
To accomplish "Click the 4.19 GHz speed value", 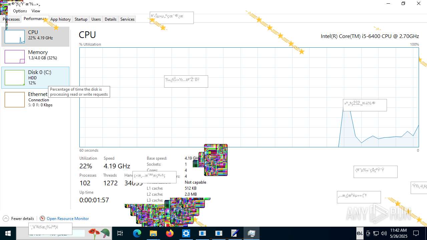I will [117, 166].
